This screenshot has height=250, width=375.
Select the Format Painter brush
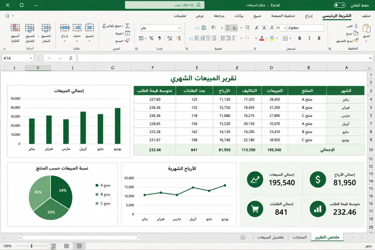click(356, 40)
